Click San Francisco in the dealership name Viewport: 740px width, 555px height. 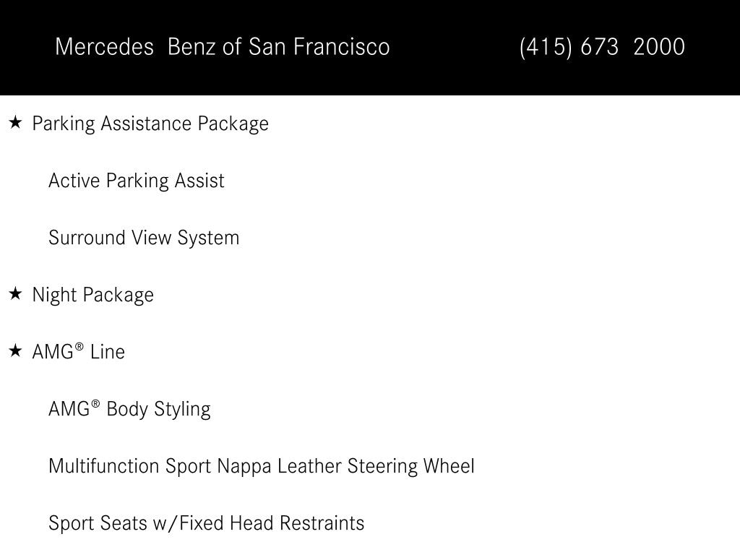coord(319,47)
